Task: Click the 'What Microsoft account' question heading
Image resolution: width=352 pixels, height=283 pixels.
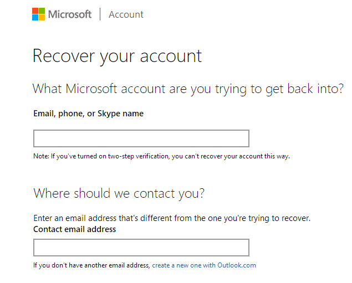Action: (188, 89)
